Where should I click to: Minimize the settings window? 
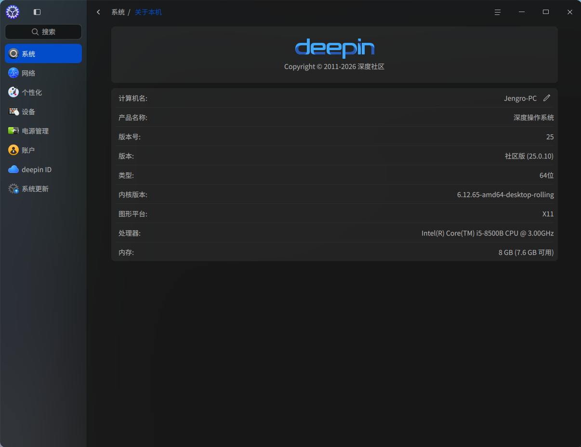(522, 12)
